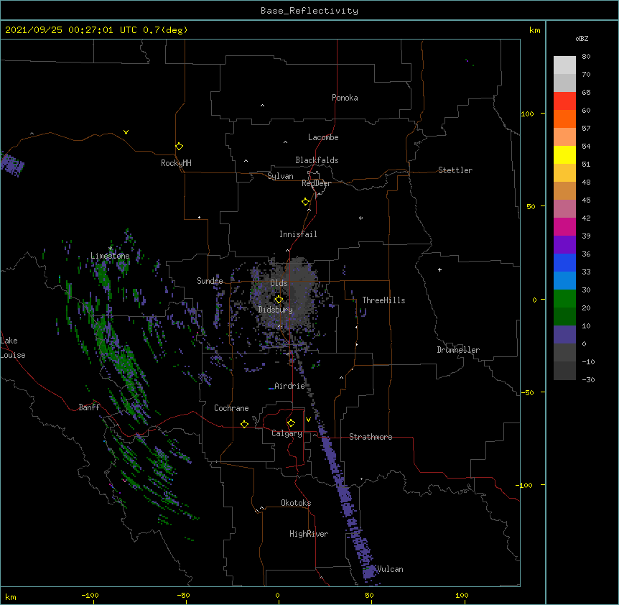
Task: Select the Airdrie label
Action: coord(289,386)
